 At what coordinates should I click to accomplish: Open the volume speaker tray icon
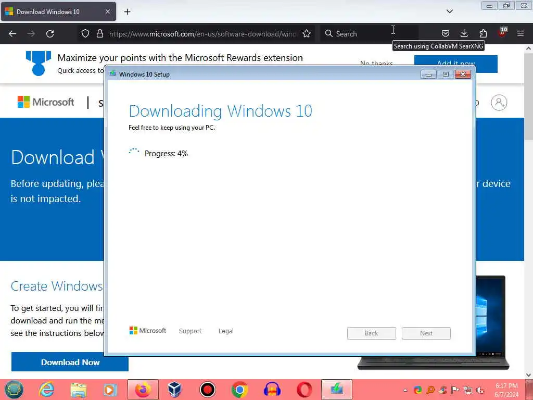point(480,390)
